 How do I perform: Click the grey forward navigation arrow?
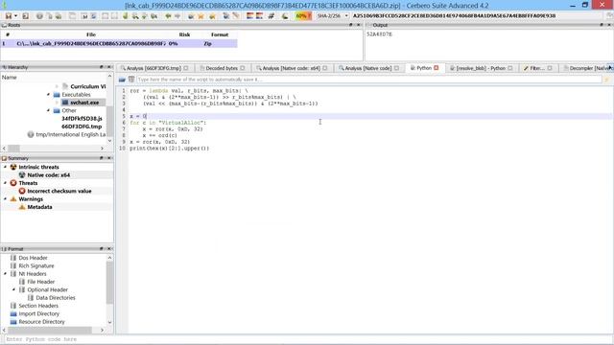(177, 16)
